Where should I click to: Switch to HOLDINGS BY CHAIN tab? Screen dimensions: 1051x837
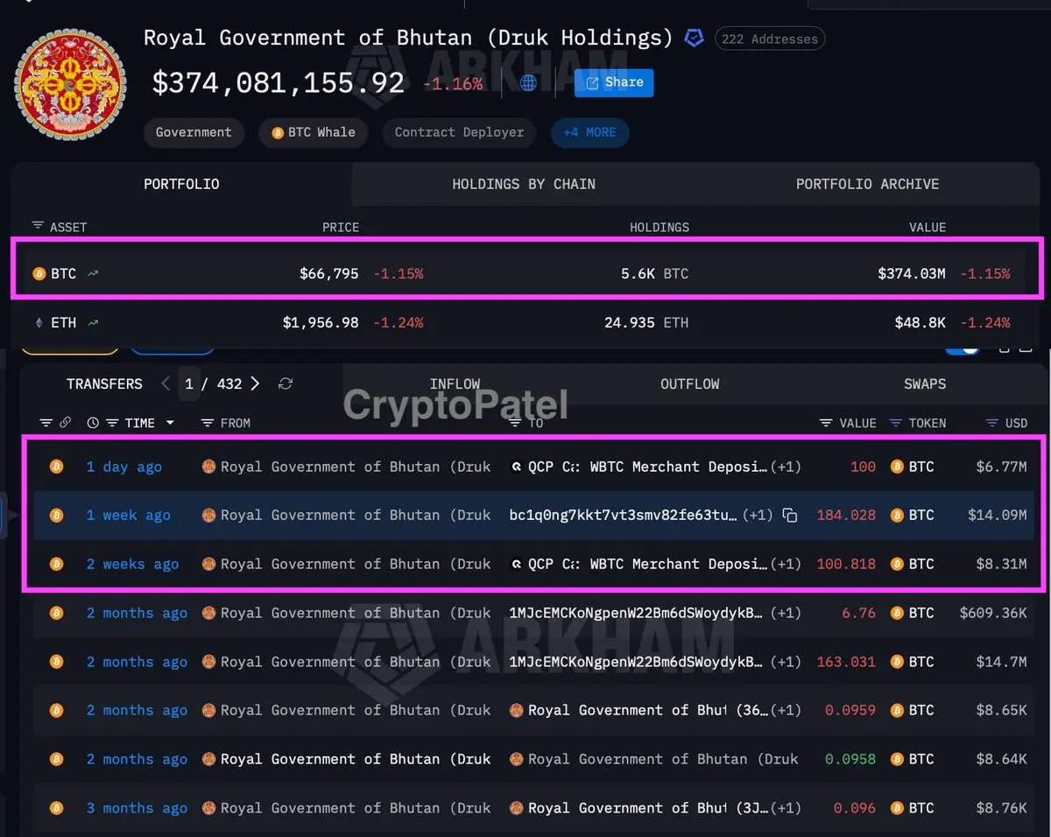coord(524,184)
